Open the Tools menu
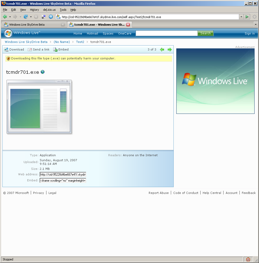The image size is (259, 263). pos(63,10)
